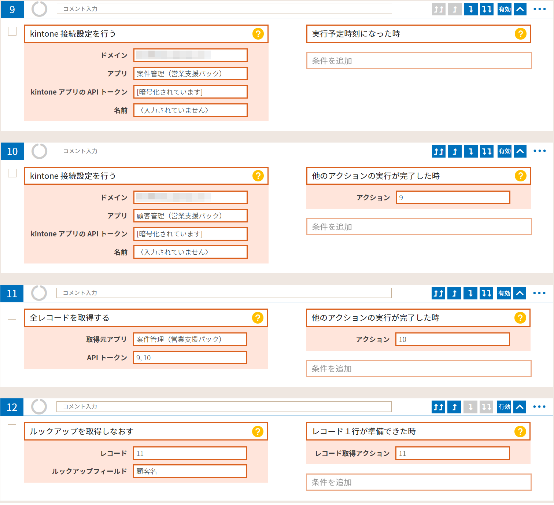
Task: Focus the コメント入力 box of row 9
Action: [224, 9]
